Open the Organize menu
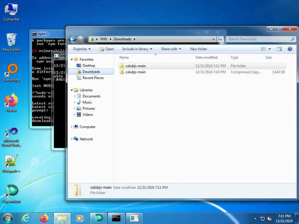This screenshot has height=224, width=299. pyautogui.click(x=82, y=49)
